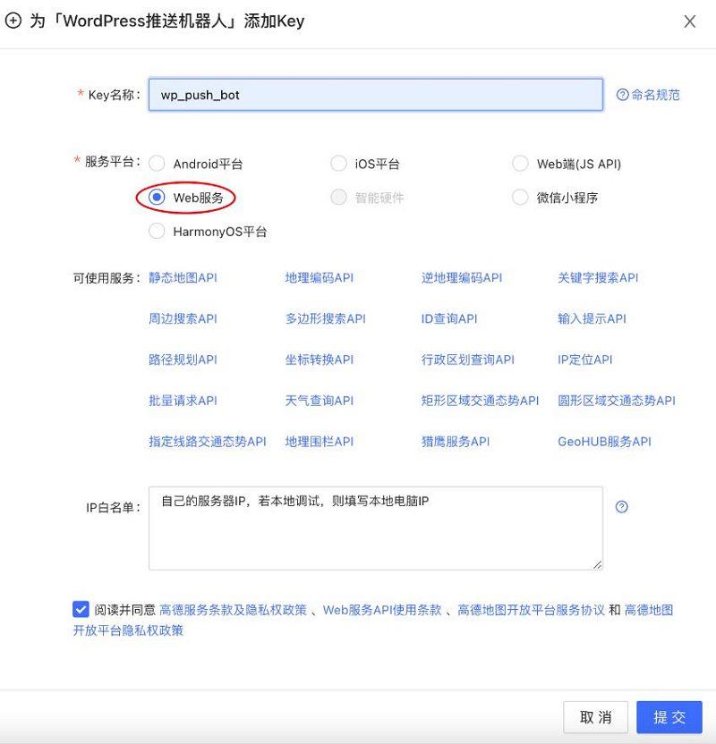Screen dimensions: 716x744
Task: Open the 指定线路交通态势API link
Action: point(208,441)
